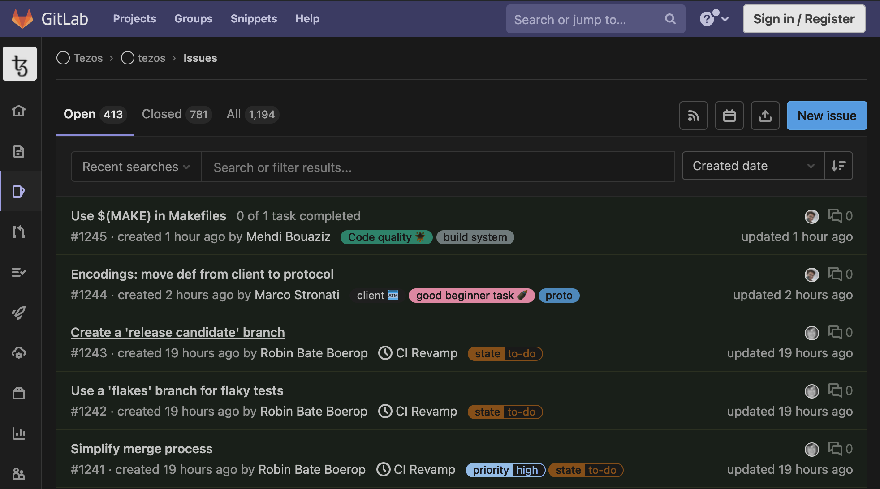Open CI/CD rocket icon in sidebar
Image resolution: width=880 pixels, height=489 pixels.
19,313
